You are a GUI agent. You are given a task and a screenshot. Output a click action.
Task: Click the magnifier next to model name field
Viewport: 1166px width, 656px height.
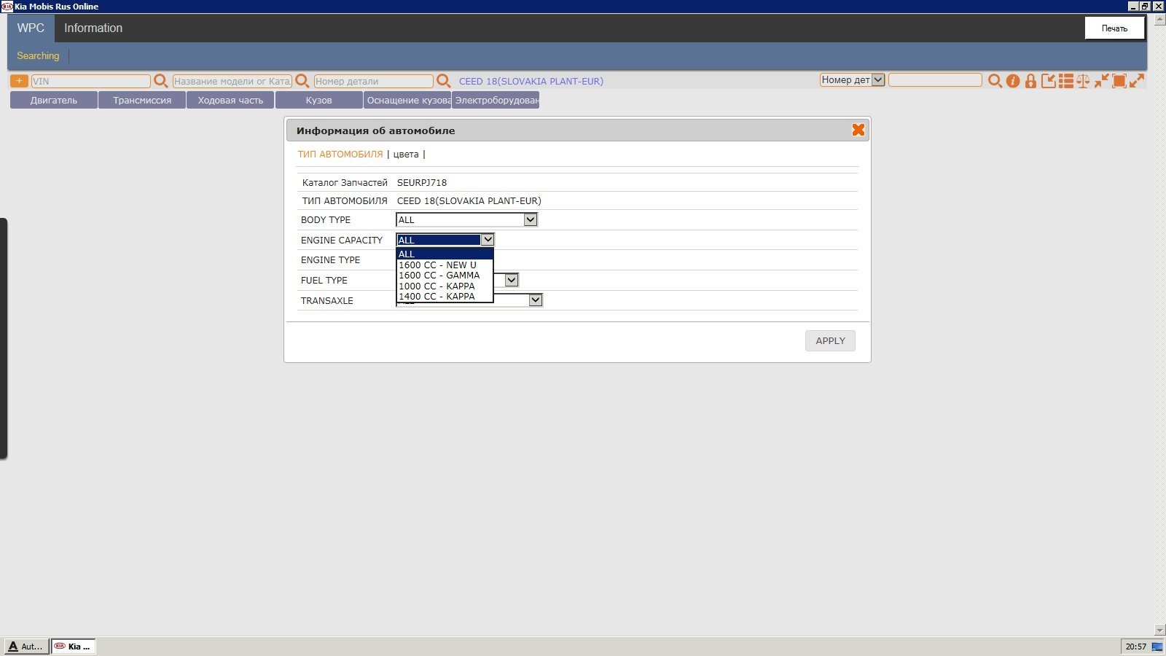302,81
